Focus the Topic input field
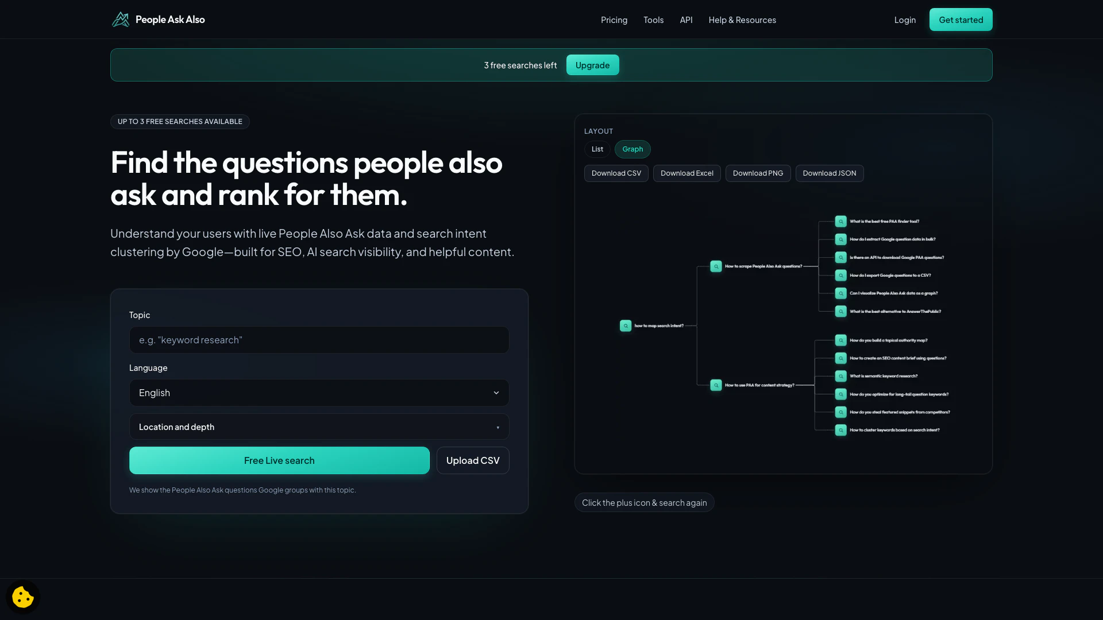Image resolution: width=1103 pixels, height=620 pixels. point(319,340)
